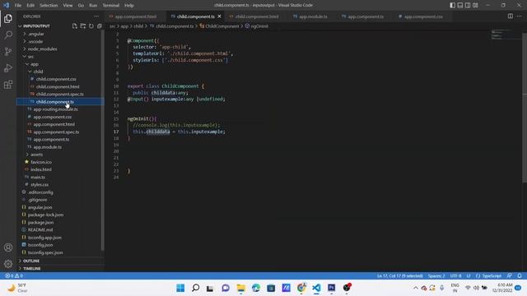Open Microsoft Edge from taskbar
Screen dimensions: 527x296
pos(256,288)
